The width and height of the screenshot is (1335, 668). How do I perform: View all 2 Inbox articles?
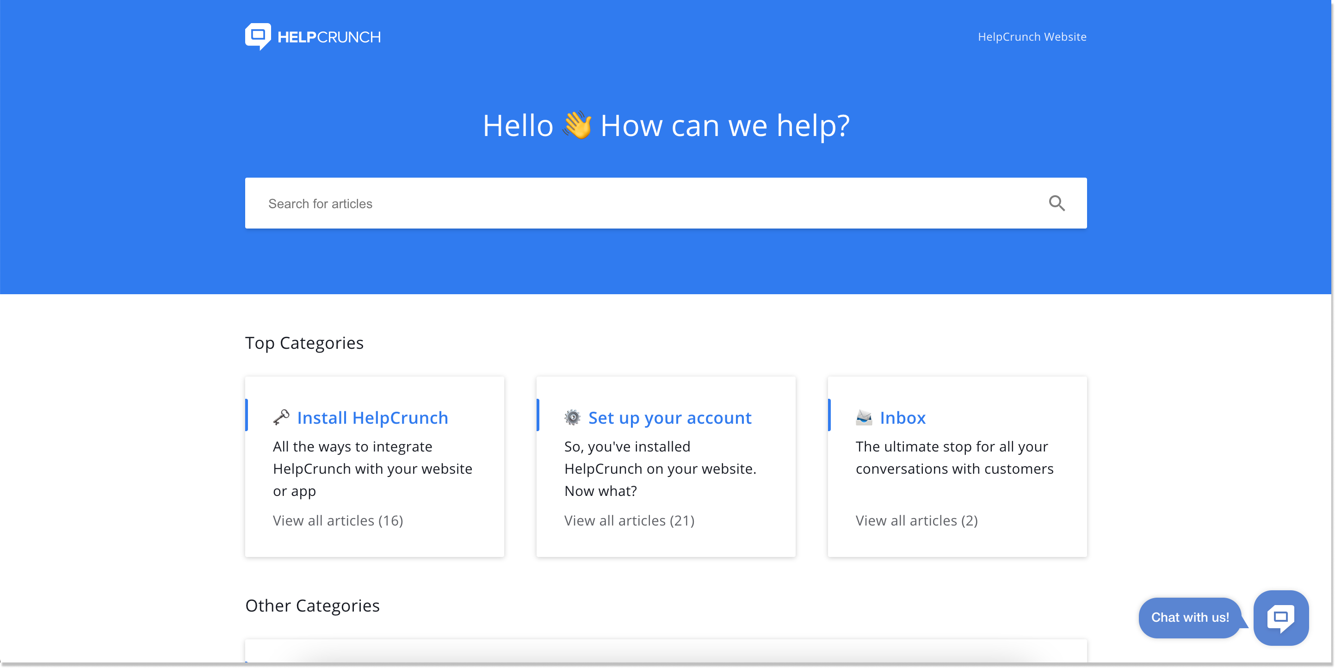click(916, 521)
